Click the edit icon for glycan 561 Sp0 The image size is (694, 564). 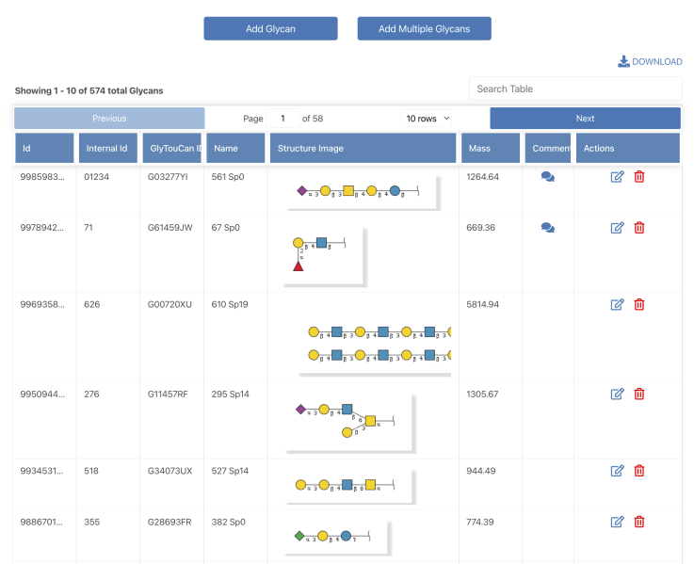coord(618,177)
